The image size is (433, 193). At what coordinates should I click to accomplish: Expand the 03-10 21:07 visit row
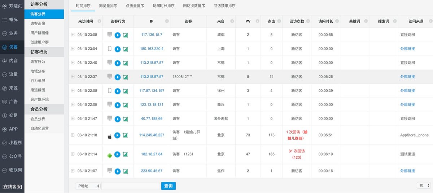pyautogui.click(x=73, y=171)
